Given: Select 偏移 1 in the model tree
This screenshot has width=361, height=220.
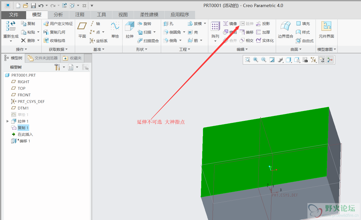Looking at the screenshot, I should tap(21, 141).
